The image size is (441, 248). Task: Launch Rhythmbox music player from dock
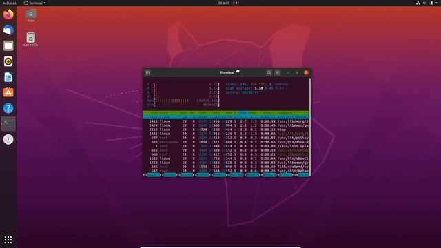(8, 61)
